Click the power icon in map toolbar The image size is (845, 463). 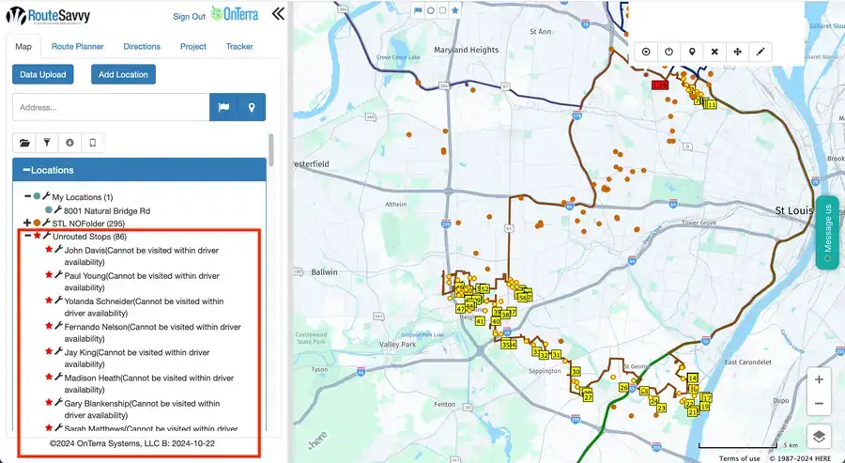pos(668,52)
